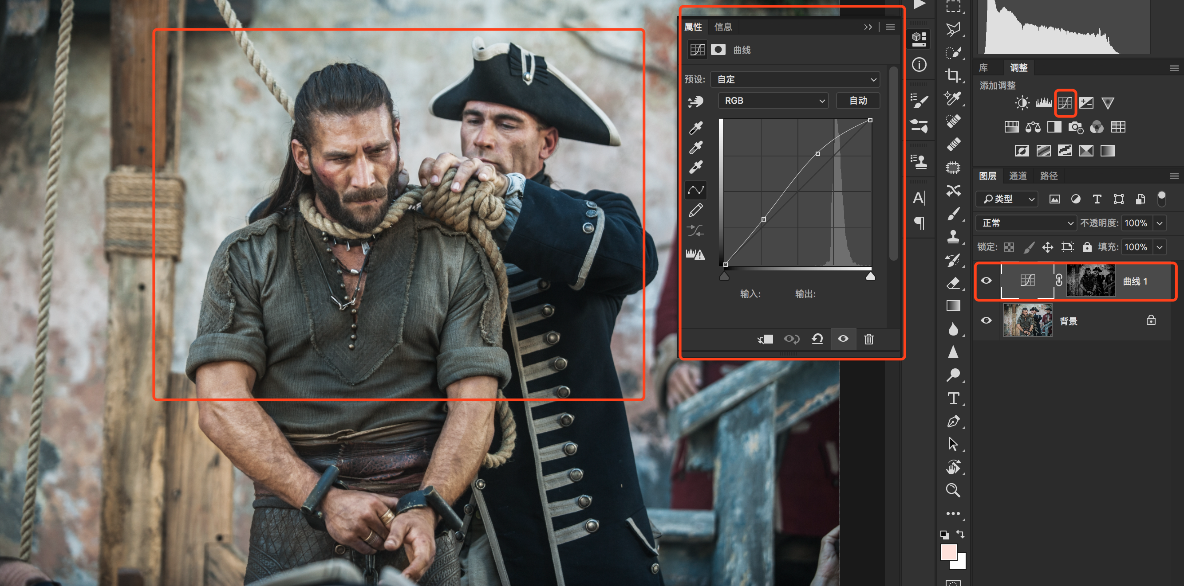Hide the 曲线 1 layer
Screen dimensions: 1184x586
pos(987,281)
